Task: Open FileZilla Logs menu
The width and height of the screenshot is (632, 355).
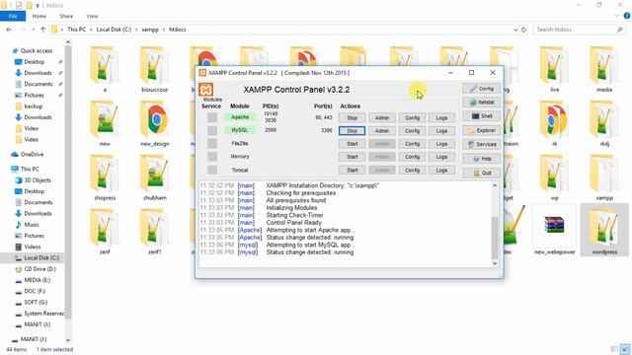Action: point(441,144)
